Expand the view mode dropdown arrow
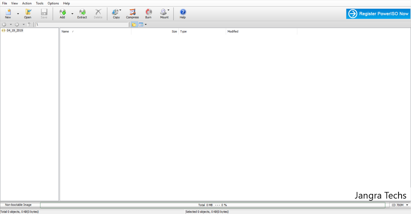 click(146, 24)
